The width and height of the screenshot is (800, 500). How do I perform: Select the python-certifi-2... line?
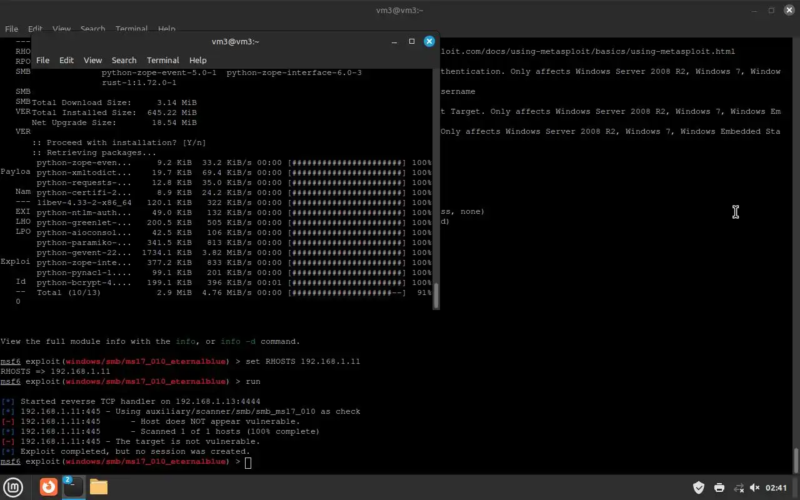click(234, 192)
